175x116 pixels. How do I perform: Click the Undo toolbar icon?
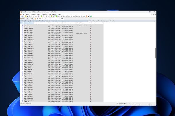coord(33,16)
